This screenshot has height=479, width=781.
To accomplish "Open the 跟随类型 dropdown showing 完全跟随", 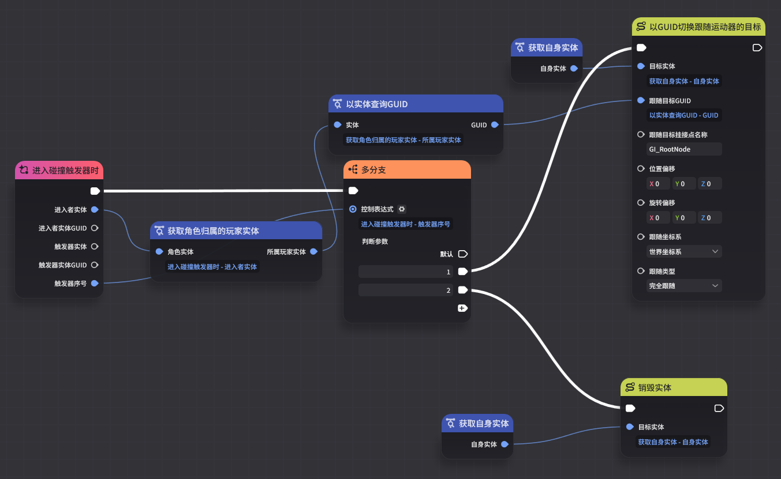I will (684, 286).
